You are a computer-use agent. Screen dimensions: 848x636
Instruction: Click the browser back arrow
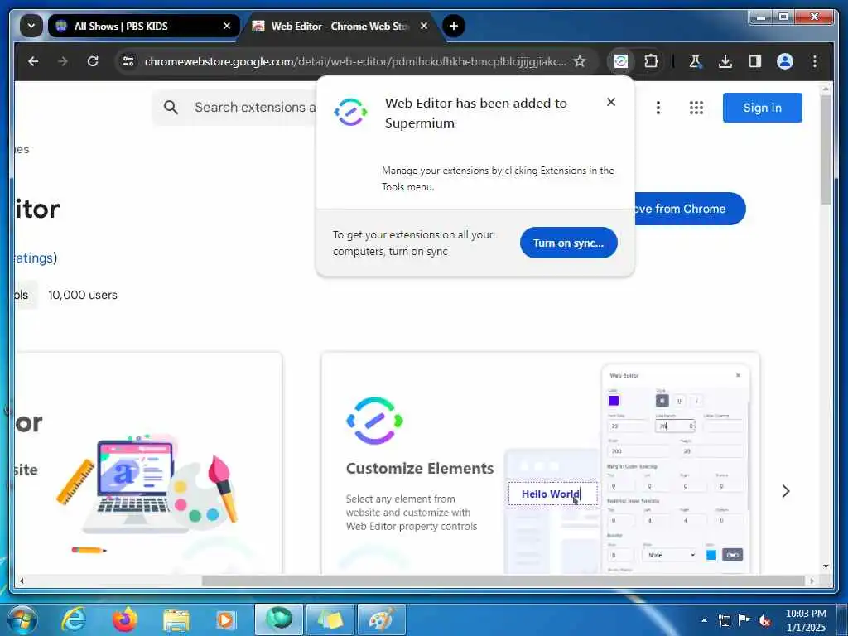pyautogui.click(x=33, y=61)
